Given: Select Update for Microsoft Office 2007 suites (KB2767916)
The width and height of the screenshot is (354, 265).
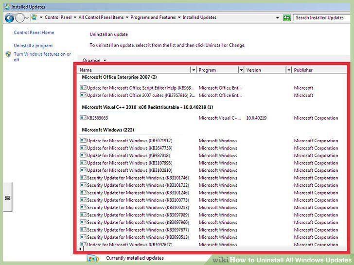Looking at the screenshot, I should tap(141, 95).
